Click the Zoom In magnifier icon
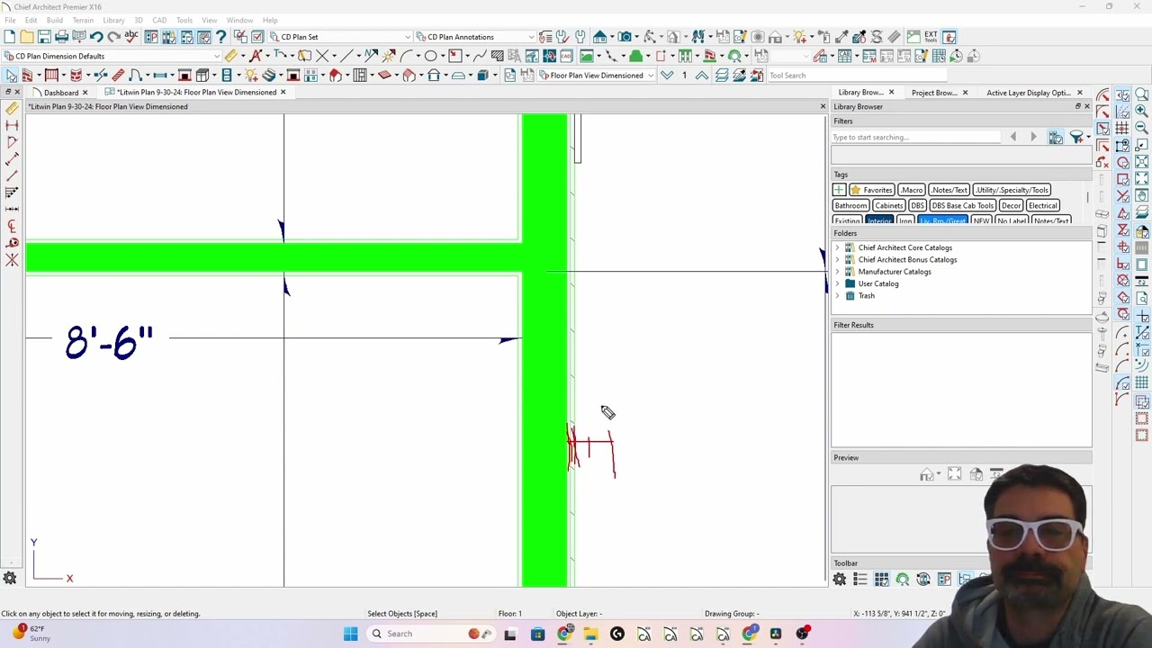The height and width of the screenshot is (648, 1152). tap(1141, 110)
